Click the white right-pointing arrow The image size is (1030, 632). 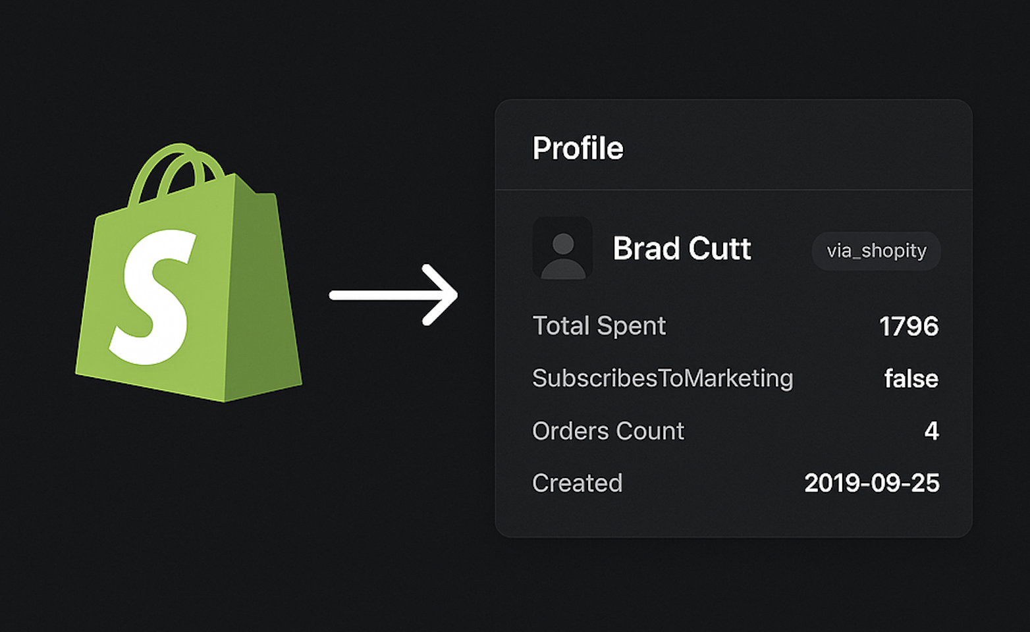[393, 295]
